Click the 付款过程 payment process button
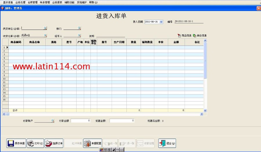The image size is (261, 152). [x=146, y=143]
